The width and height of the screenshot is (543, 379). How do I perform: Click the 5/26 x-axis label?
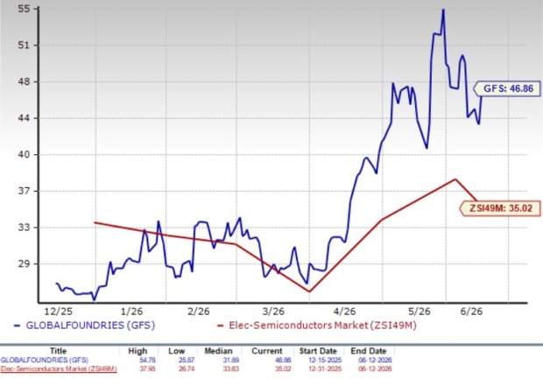(419, 312)
